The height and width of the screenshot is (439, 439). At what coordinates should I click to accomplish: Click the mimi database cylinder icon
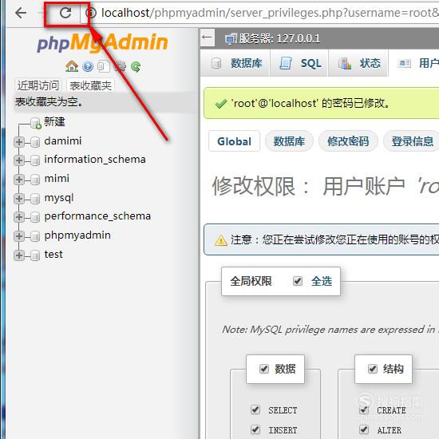tap(35, 180)
